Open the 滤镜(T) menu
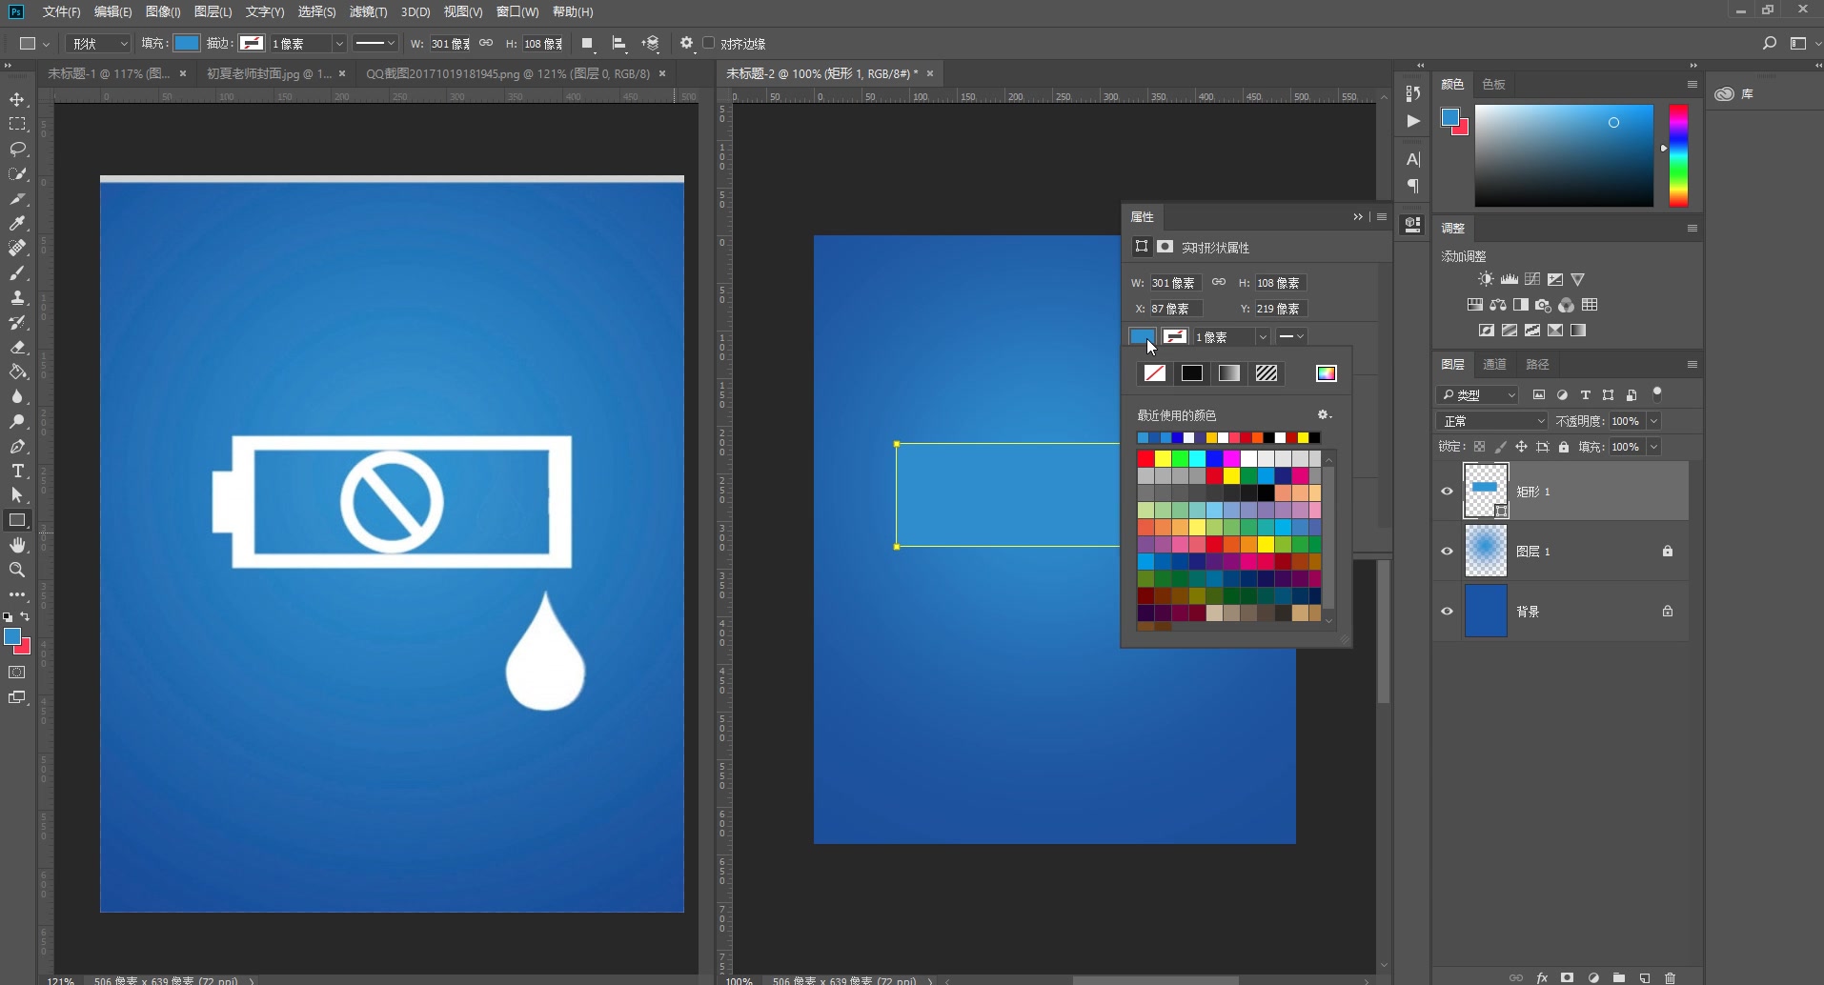Image resolution: width=1824 pixels, height=985 pixels. point(368,11)
